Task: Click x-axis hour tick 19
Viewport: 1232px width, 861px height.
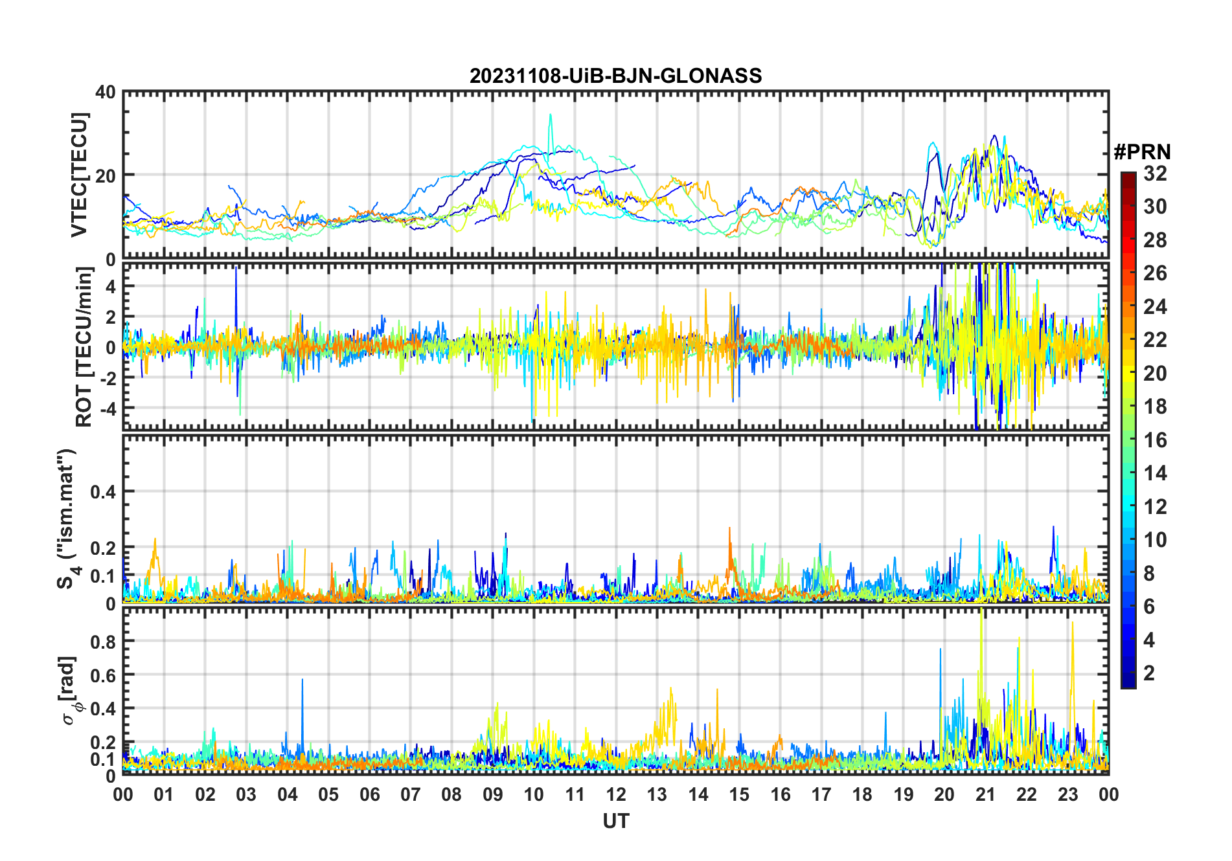Action: pyautogui.click(x=904, y=794)
